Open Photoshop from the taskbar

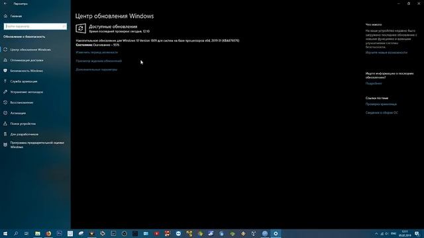click(x=59, y=233)
